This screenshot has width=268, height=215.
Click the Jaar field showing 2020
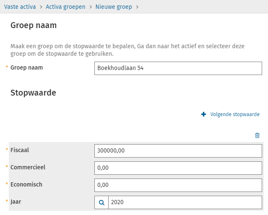coord(185,203)
